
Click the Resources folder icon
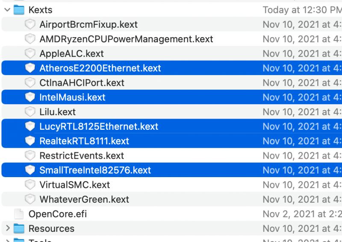point(19,228)
